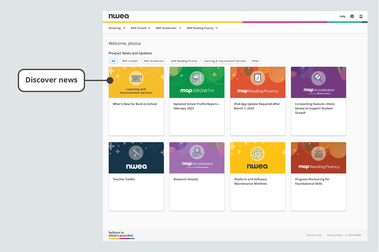Click the tablet icon on iPad App Update card
The height and width of the screenshot is (252, 379).
257,78
